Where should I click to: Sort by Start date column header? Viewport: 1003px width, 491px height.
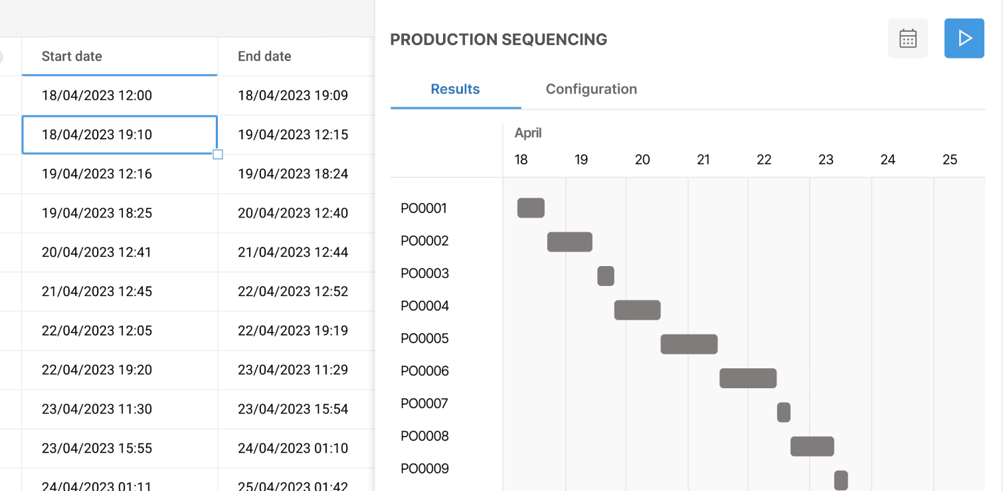120,56
